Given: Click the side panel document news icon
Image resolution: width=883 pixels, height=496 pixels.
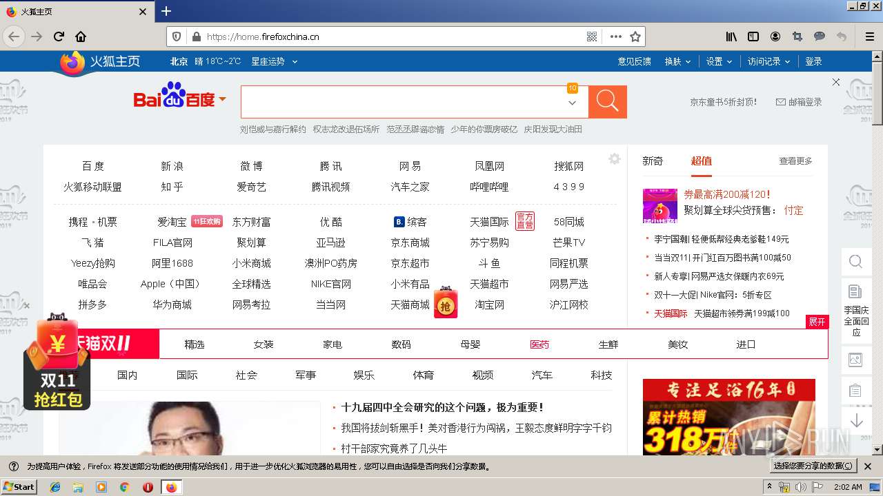Looking at the screenshot, I should coord(855,291).
